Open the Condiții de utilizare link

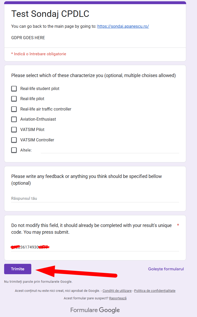tap(117, 291)
